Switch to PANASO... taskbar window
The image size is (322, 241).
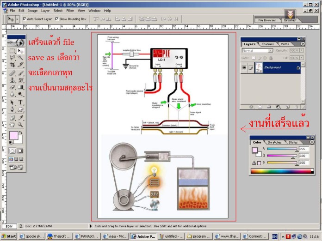pos(87,236)
